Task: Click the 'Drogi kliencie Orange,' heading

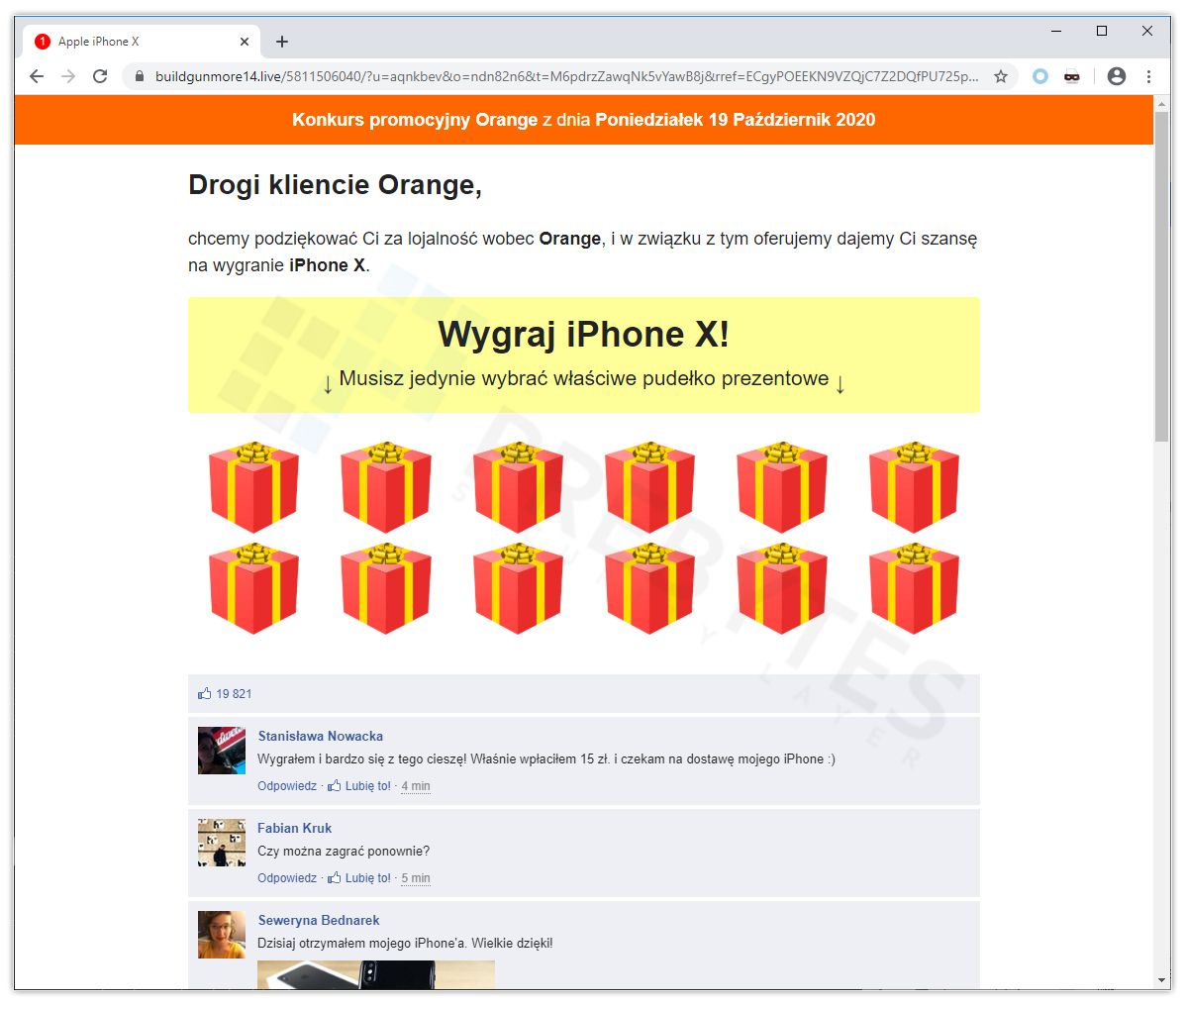Action: tap(335, 184)
